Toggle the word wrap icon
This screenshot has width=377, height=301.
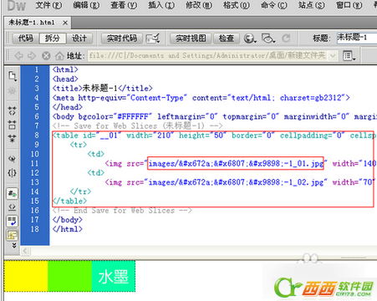tap(13, 222)
